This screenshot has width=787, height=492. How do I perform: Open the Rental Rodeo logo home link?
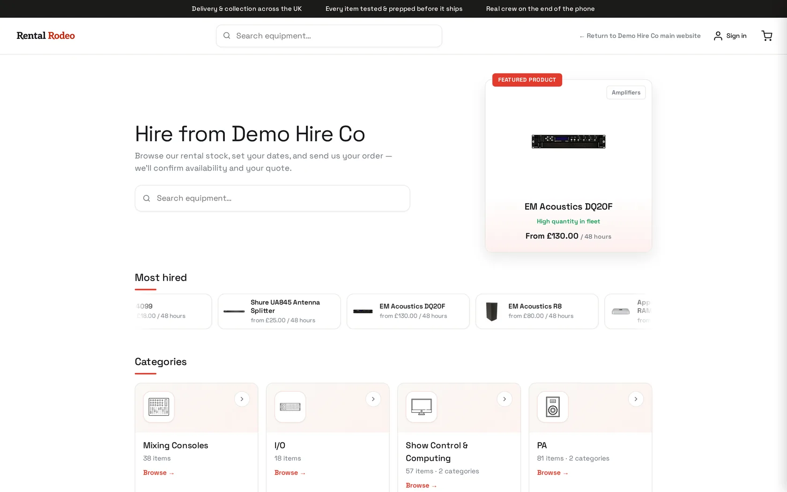point(45,36)
